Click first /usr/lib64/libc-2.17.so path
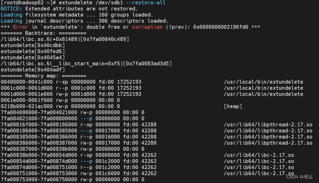 (x=259, y=155)
